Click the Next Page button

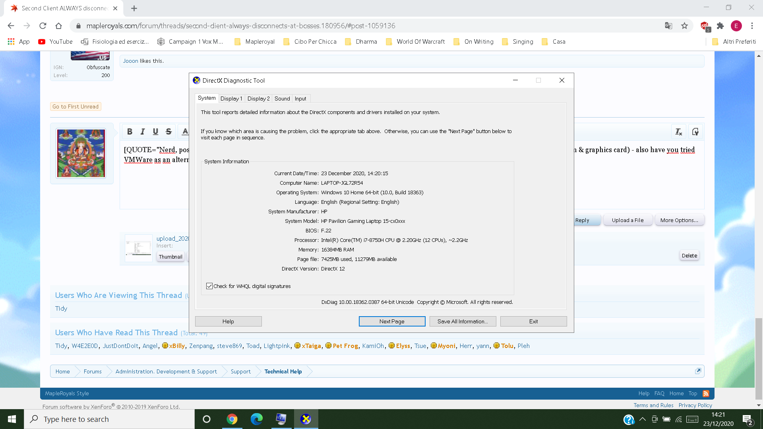[392, 321]
